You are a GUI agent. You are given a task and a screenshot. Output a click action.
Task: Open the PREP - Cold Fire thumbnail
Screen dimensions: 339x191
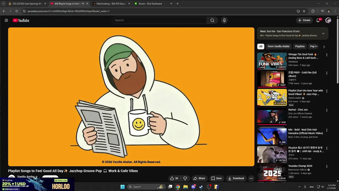point(272,79)
